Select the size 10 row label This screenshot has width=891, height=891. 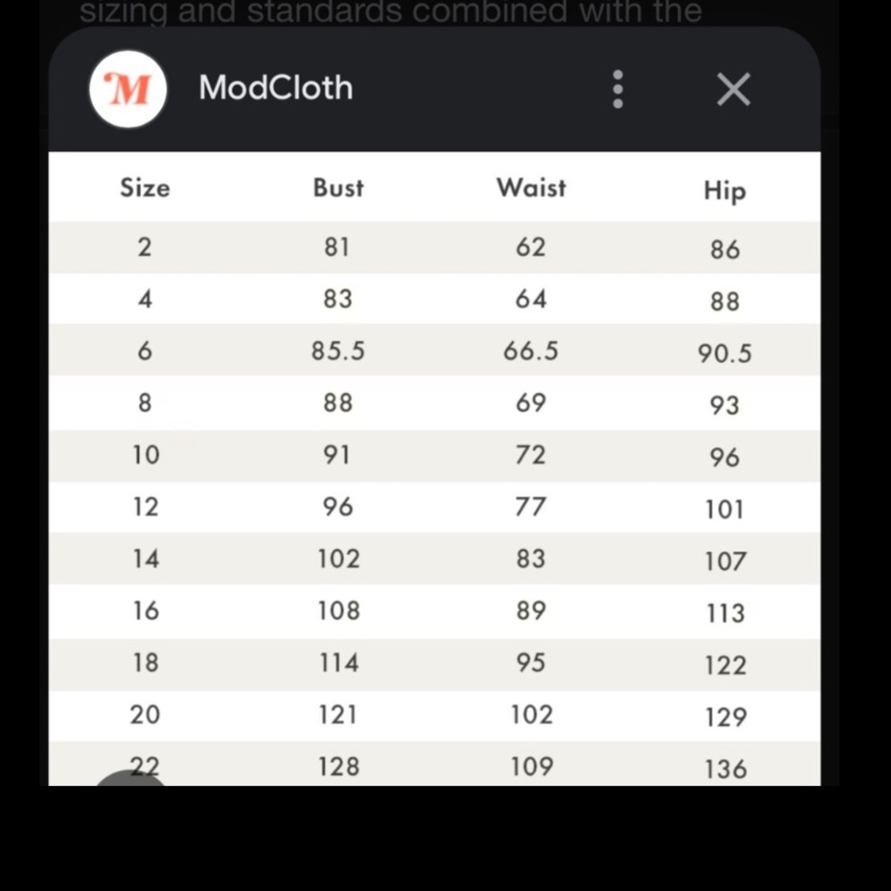point(145,455)
